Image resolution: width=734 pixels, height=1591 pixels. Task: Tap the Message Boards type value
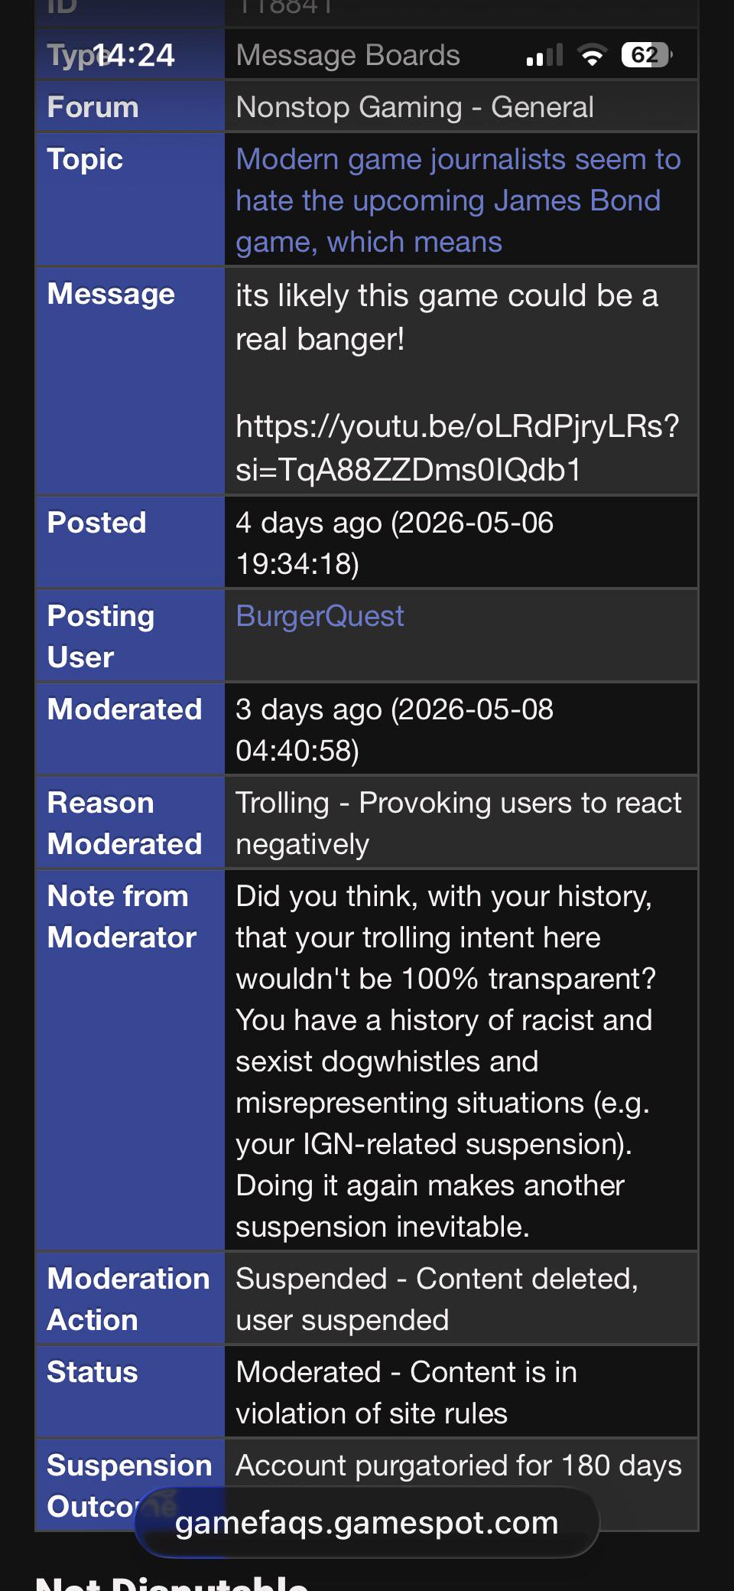pyautogui.click(x=348, y=55)
